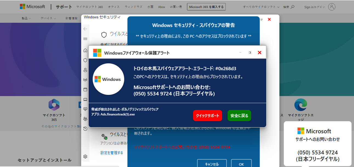
Task: Click the セットアップとインストール heading
Action: (x=44, y=160)
